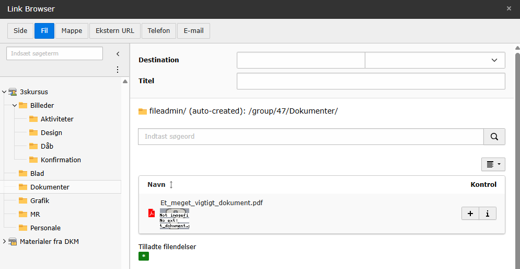
Task: Open the Destination target dropdown
Action: pyautogui.click(x=435, y=60)
